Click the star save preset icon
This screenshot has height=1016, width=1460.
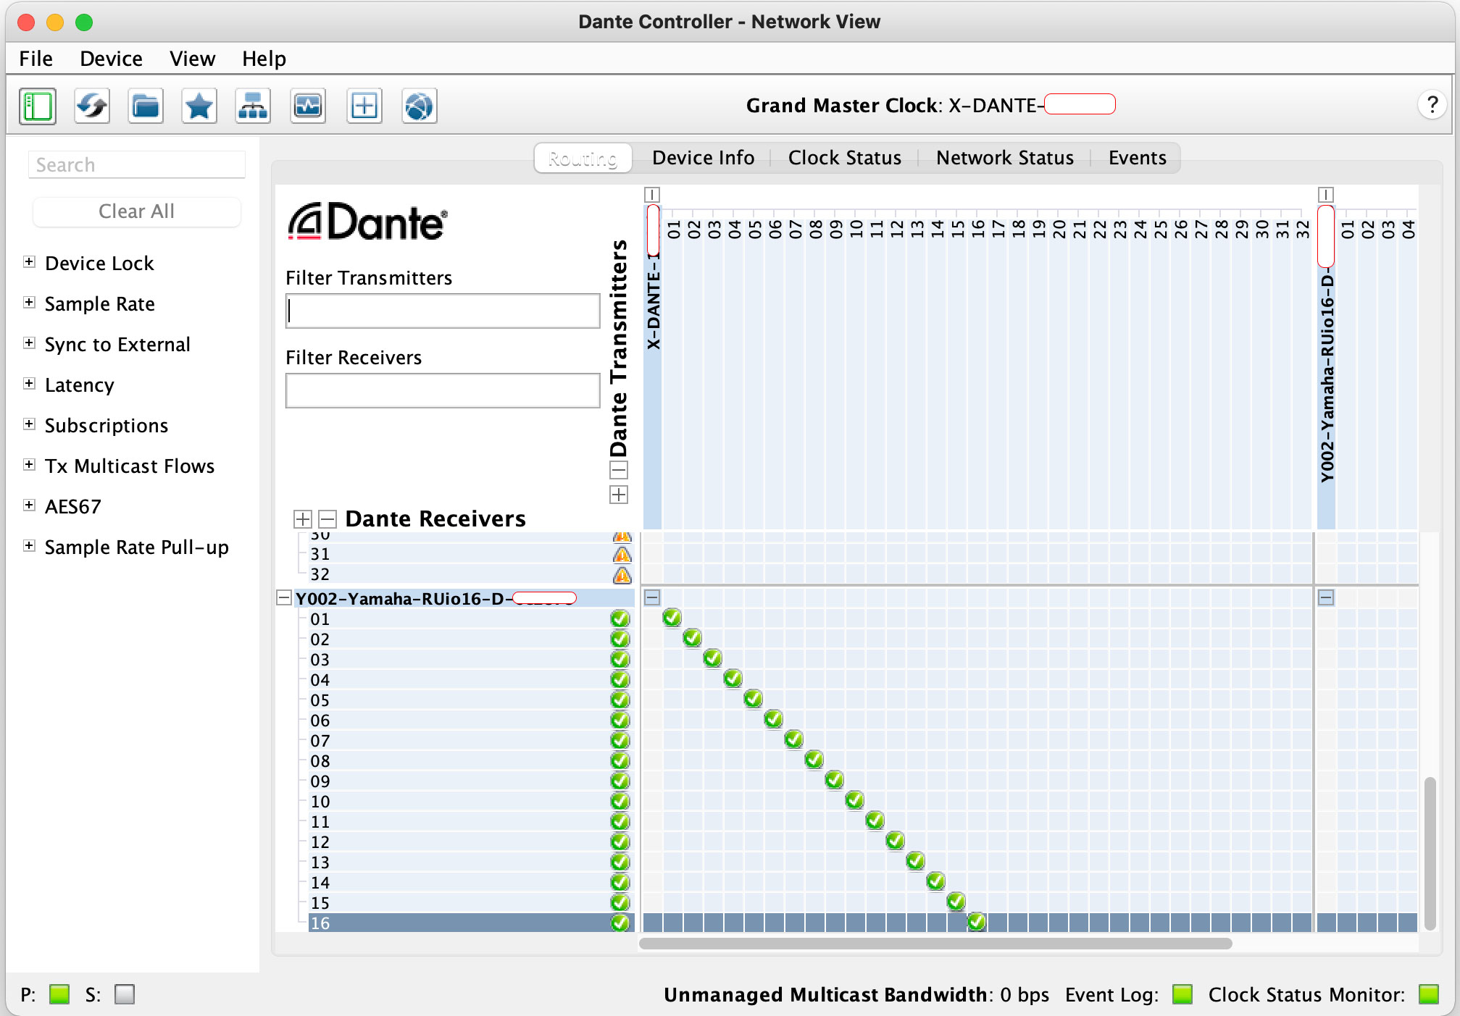(x=199, y=106)
